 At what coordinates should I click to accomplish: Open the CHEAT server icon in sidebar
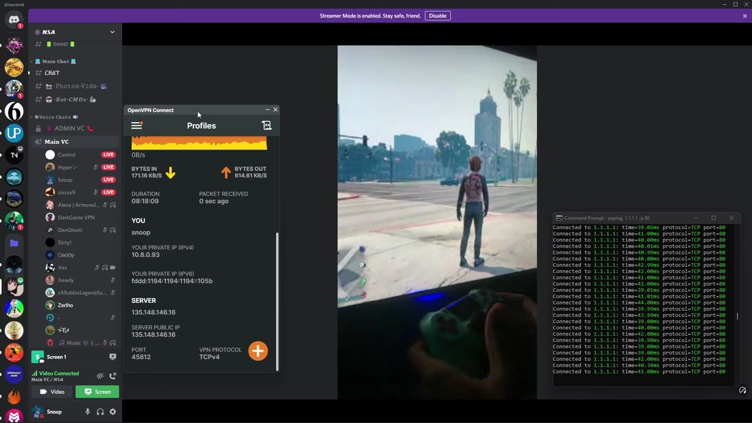pyautogui.click(x=14, y=67)
